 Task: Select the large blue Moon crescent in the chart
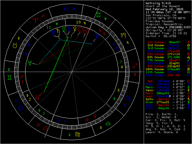(69, 29)
